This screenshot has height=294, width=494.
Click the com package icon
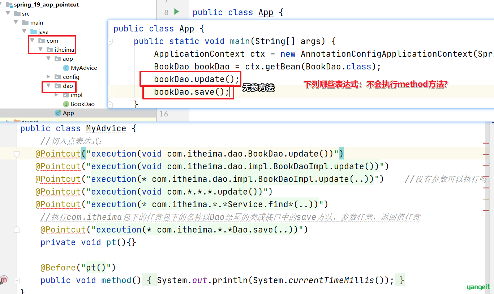coord(42,41)
